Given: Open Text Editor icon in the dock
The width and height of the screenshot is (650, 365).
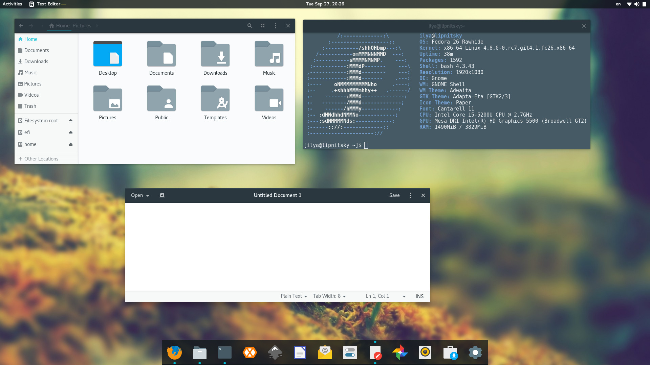Looking at the screenshot, I should [375, 352].
